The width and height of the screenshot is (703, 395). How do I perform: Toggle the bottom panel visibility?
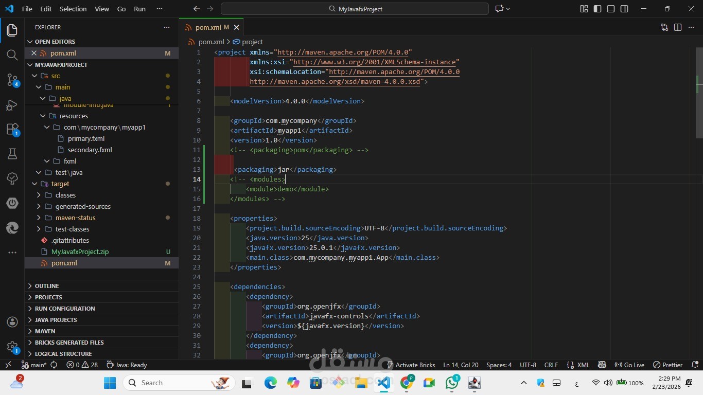tap(611, 9)
